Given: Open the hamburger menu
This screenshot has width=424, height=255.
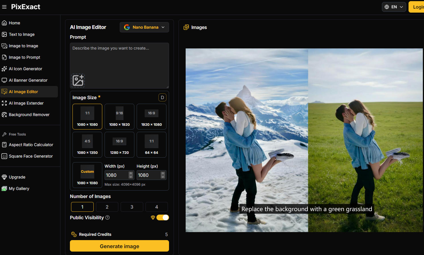Looking at the screenshot, I should pyautogui.click(x=4, y=7).
